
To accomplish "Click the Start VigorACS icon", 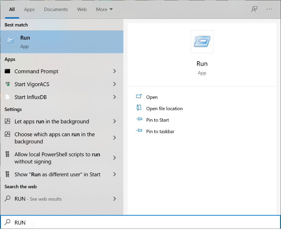I will point(8,84).
